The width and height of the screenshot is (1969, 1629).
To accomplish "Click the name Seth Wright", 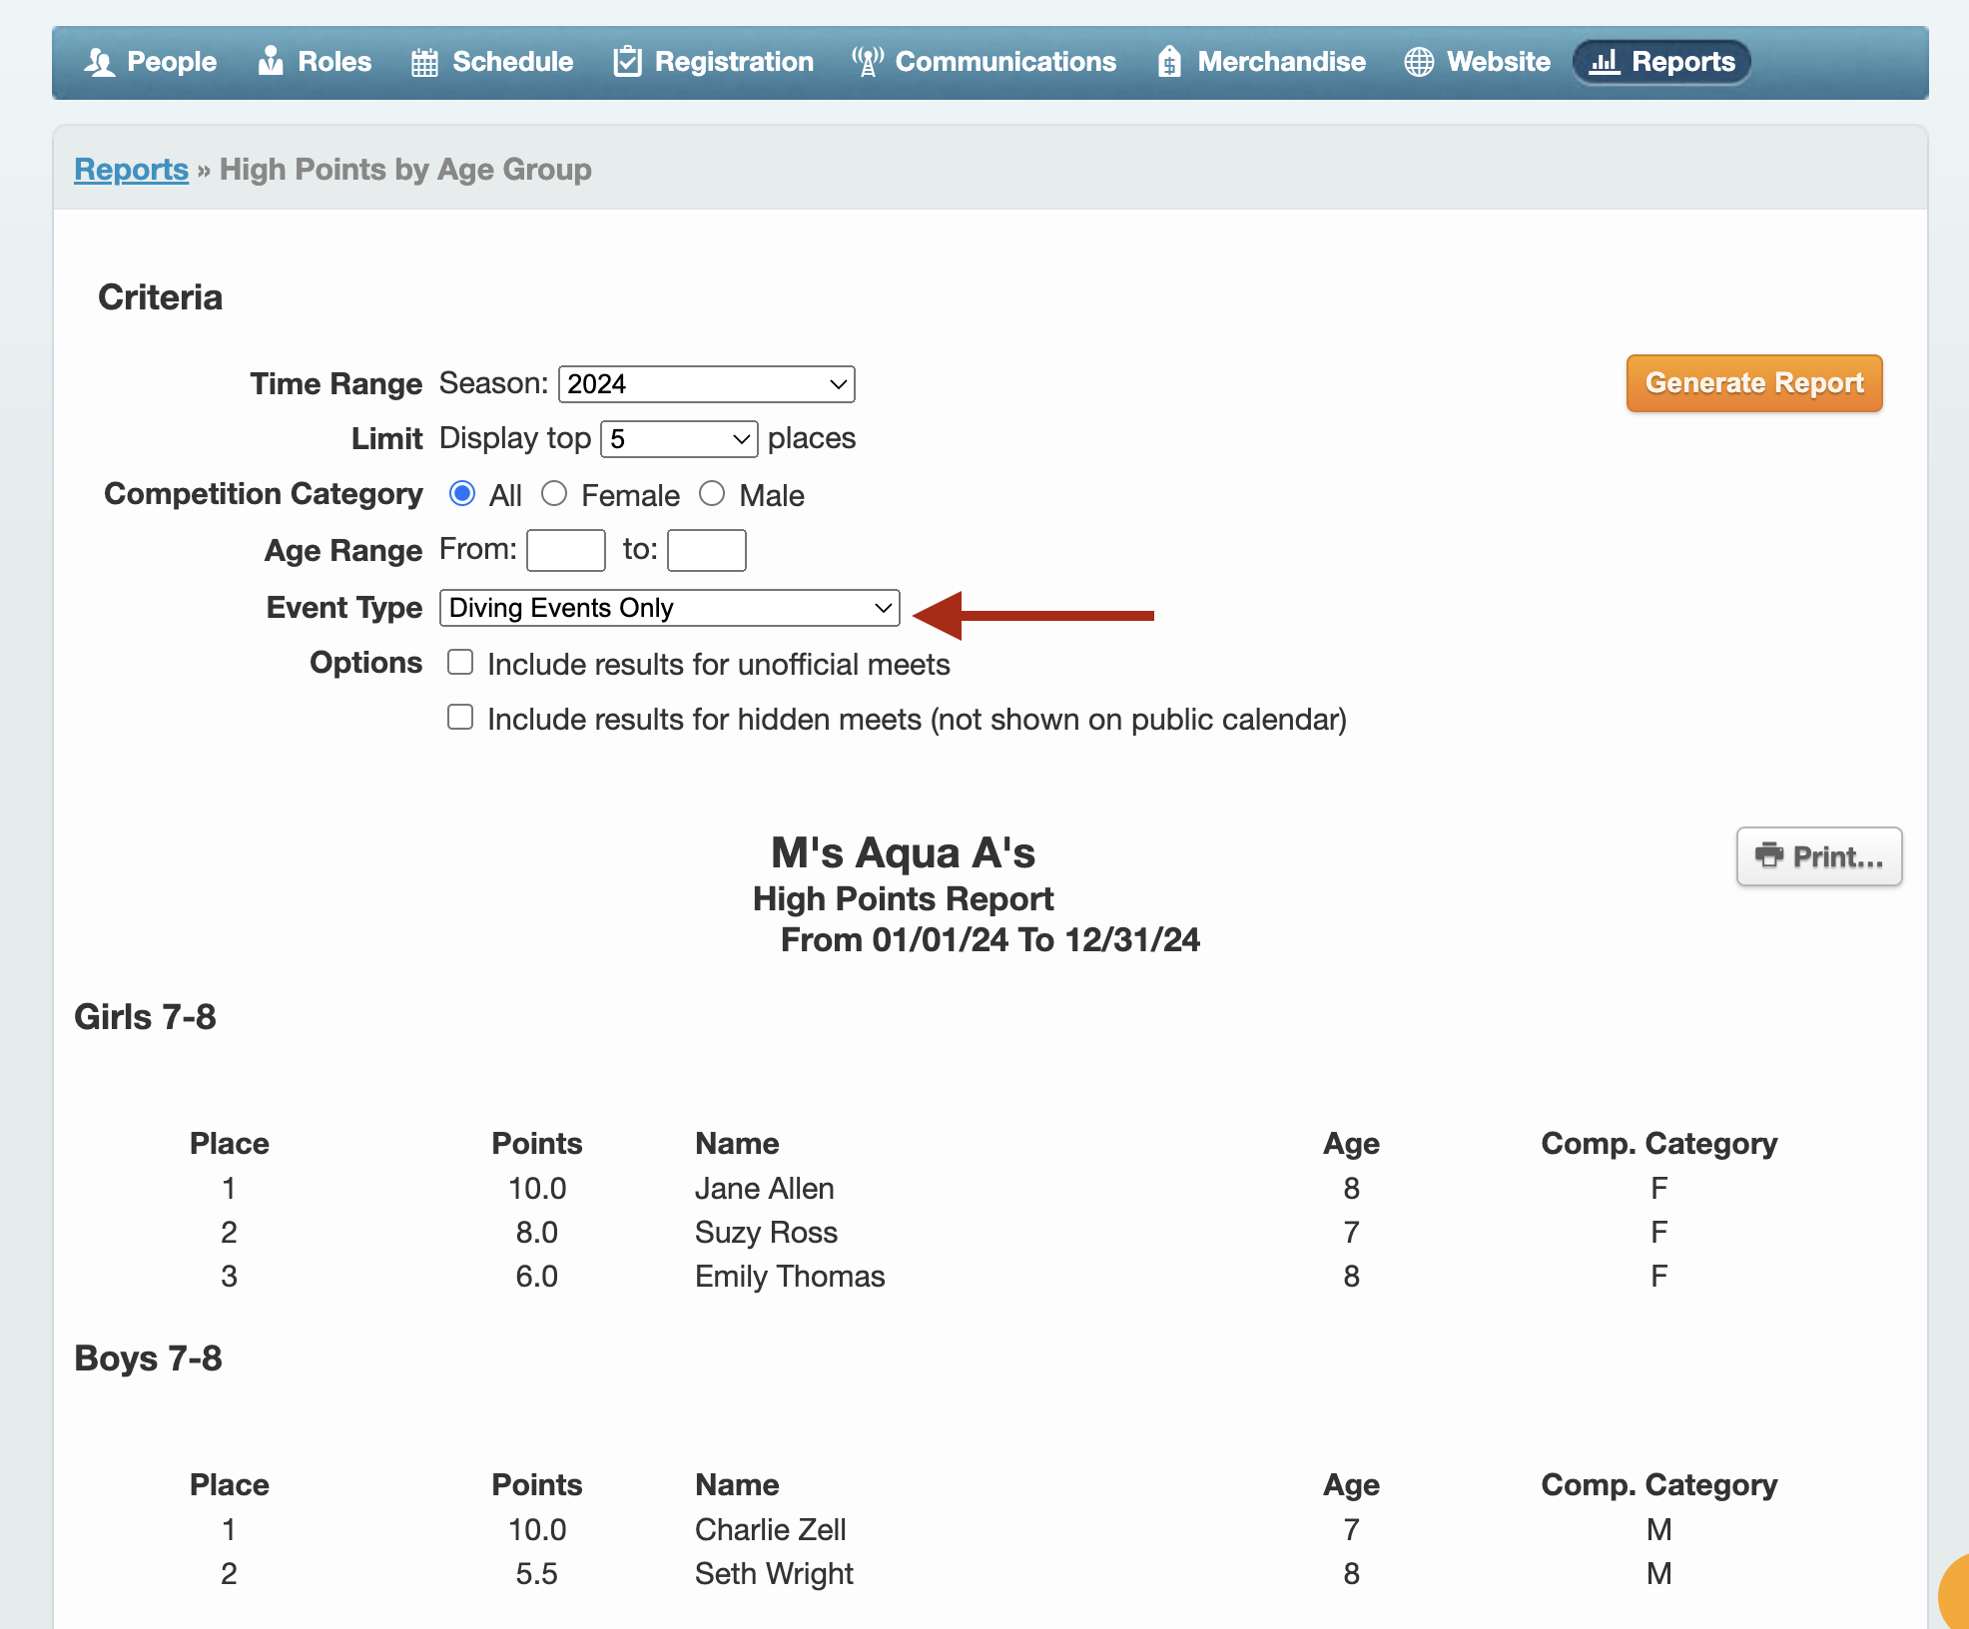I will point(774,1573).
